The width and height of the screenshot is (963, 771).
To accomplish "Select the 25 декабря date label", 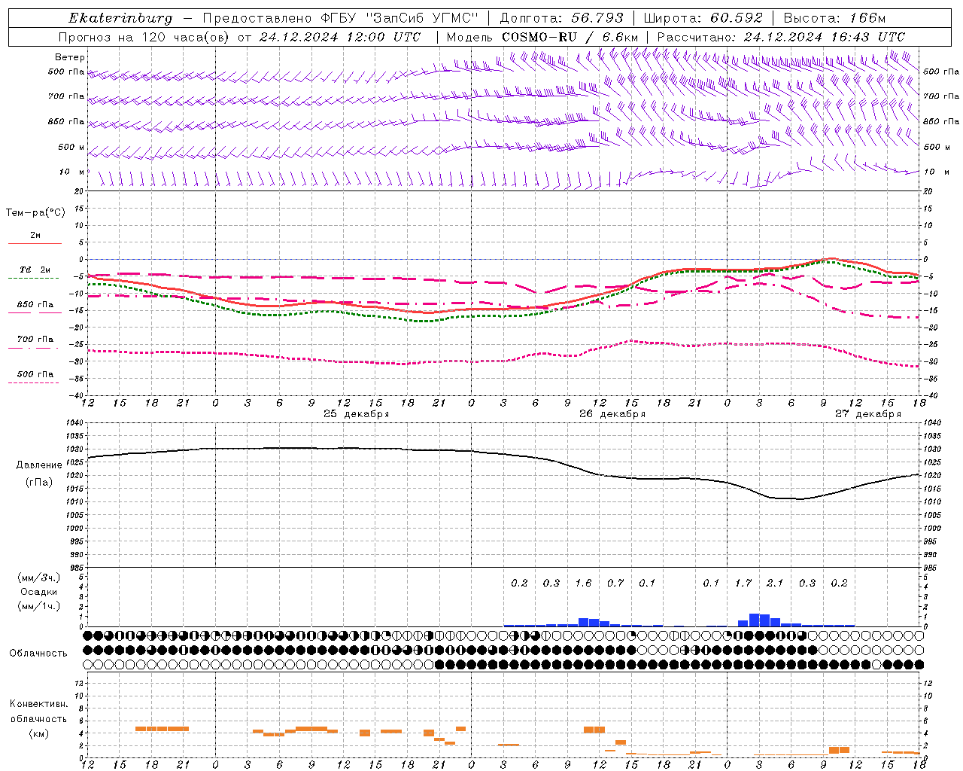I will [357, 414].
